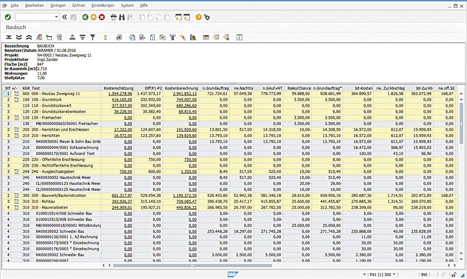Image resolution: width=467 pixels, height=279 pixels.
Task: Open the Einstellungen menu
Action: coord(103,5)
